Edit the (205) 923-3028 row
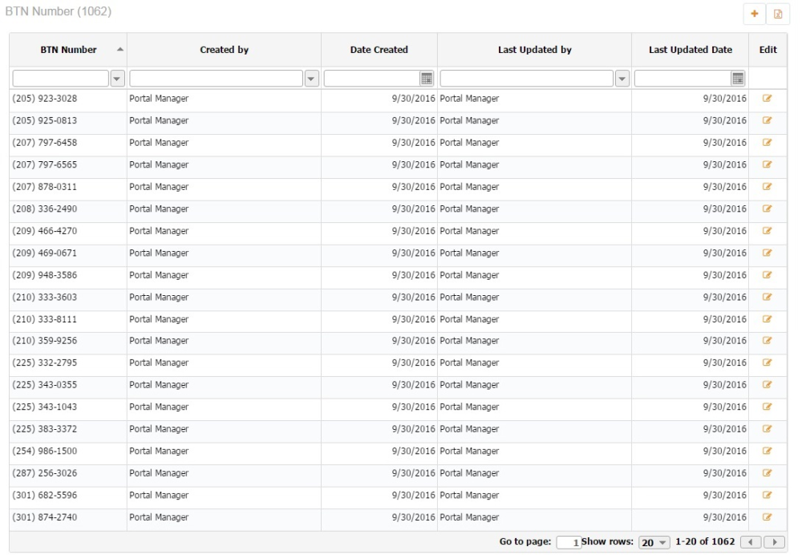The width and height of the screenshot is (802, 555). pos(768,99)
